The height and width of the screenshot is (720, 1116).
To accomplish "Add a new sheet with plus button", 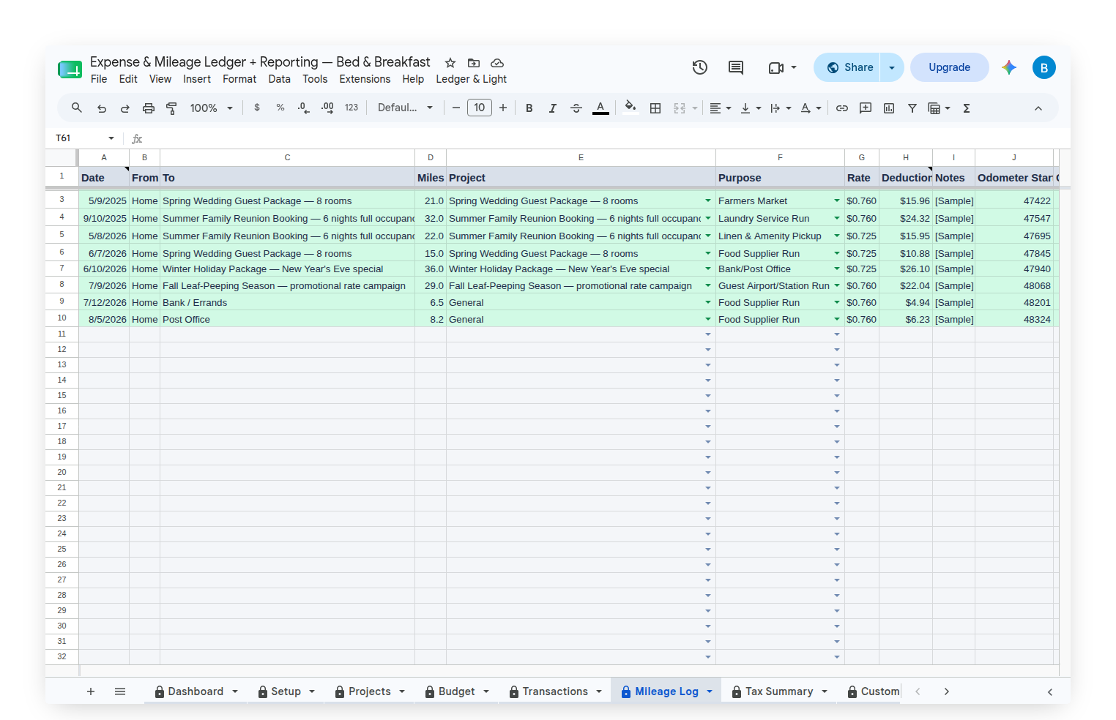I will click(x=91, y=691).
